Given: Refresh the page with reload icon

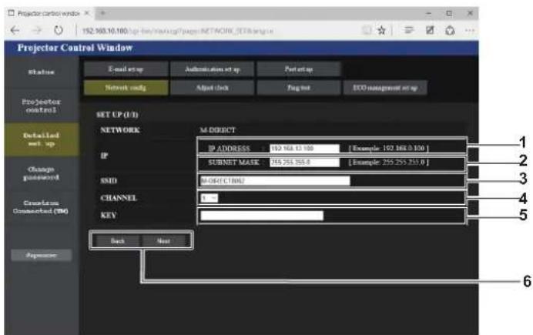Looking at the screenshot, I should pyautogui.click(x=59, y=31).
